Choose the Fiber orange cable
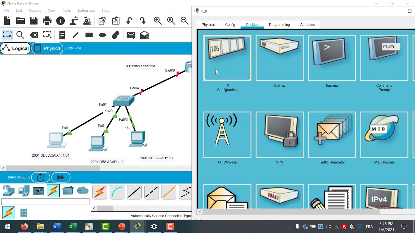415x233 pixels. point(169,192)
